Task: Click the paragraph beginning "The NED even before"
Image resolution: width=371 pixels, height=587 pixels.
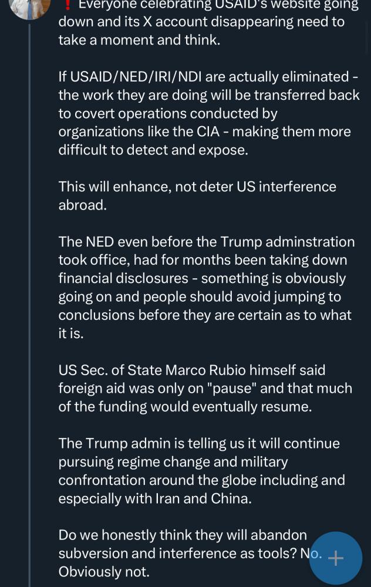Action: click(x=206, y=288)
